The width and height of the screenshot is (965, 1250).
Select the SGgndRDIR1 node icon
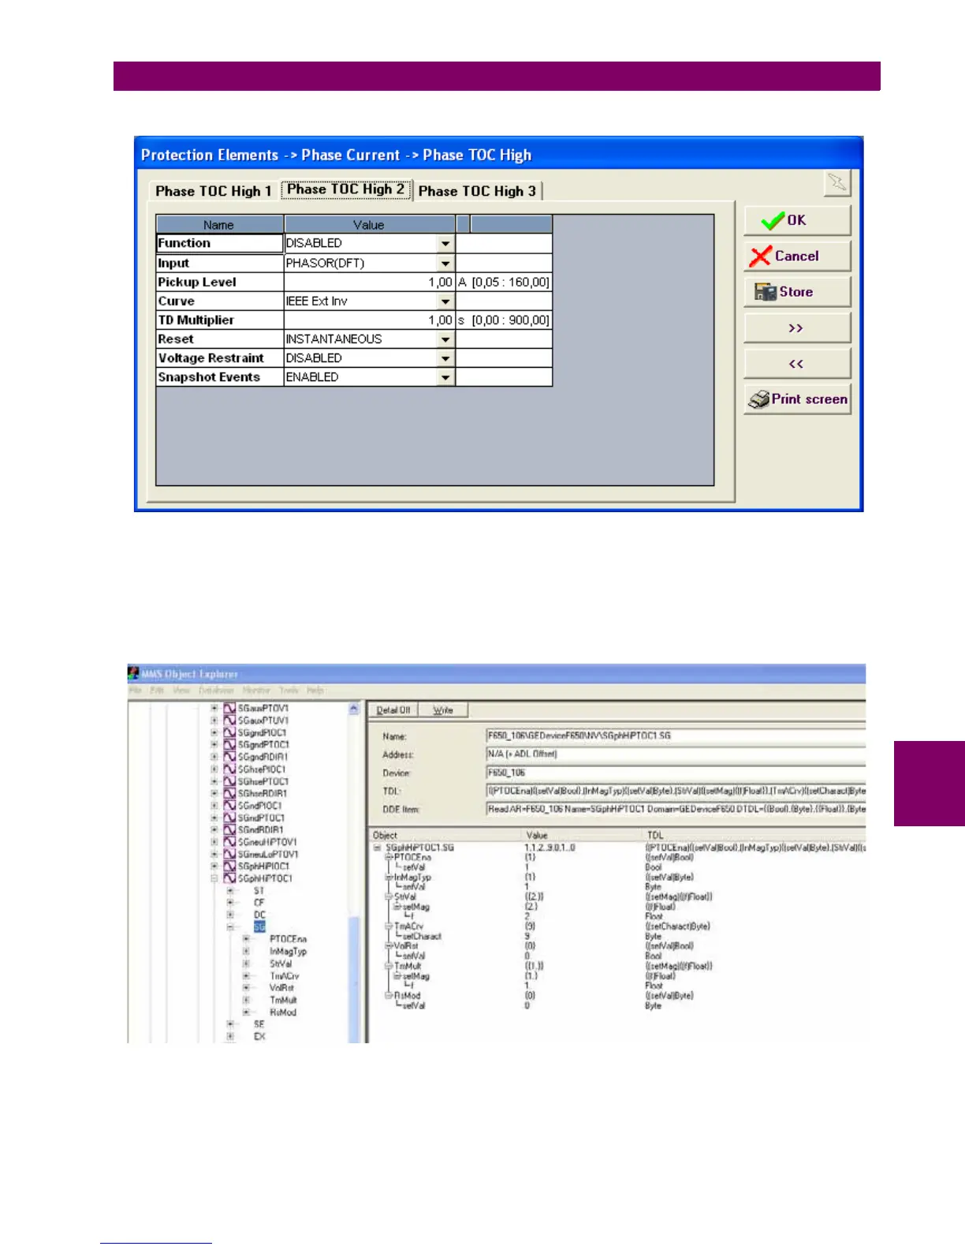229,757
